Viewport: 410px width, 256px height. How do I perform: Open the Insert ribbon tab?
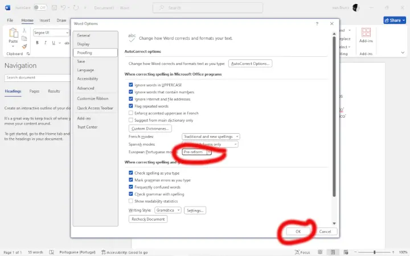[x=45, y=20]
